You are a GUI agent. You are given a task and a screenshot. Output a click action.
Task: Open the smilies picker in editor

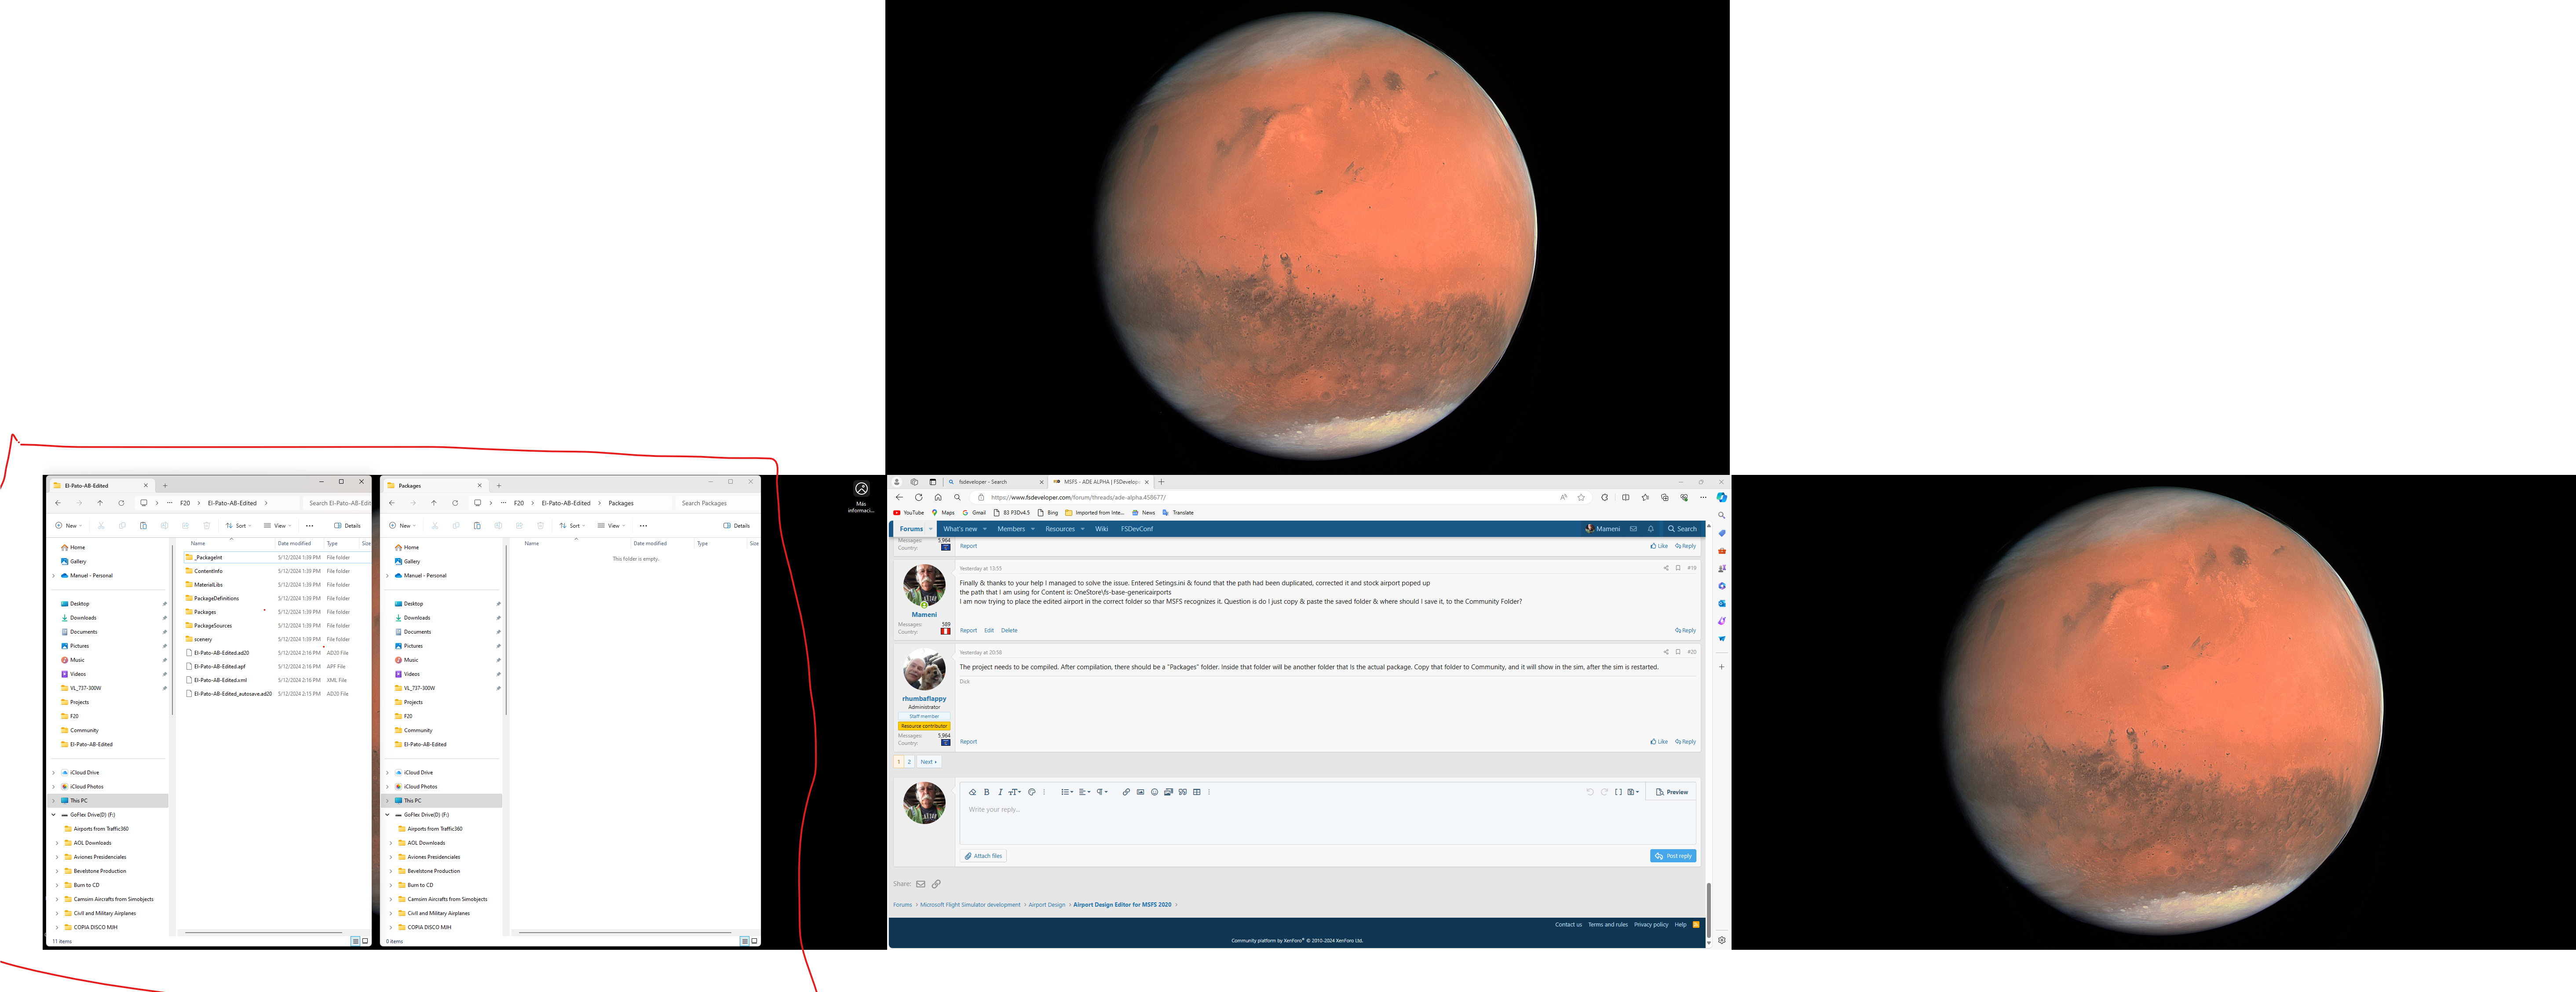click(x=1154, y=792)
